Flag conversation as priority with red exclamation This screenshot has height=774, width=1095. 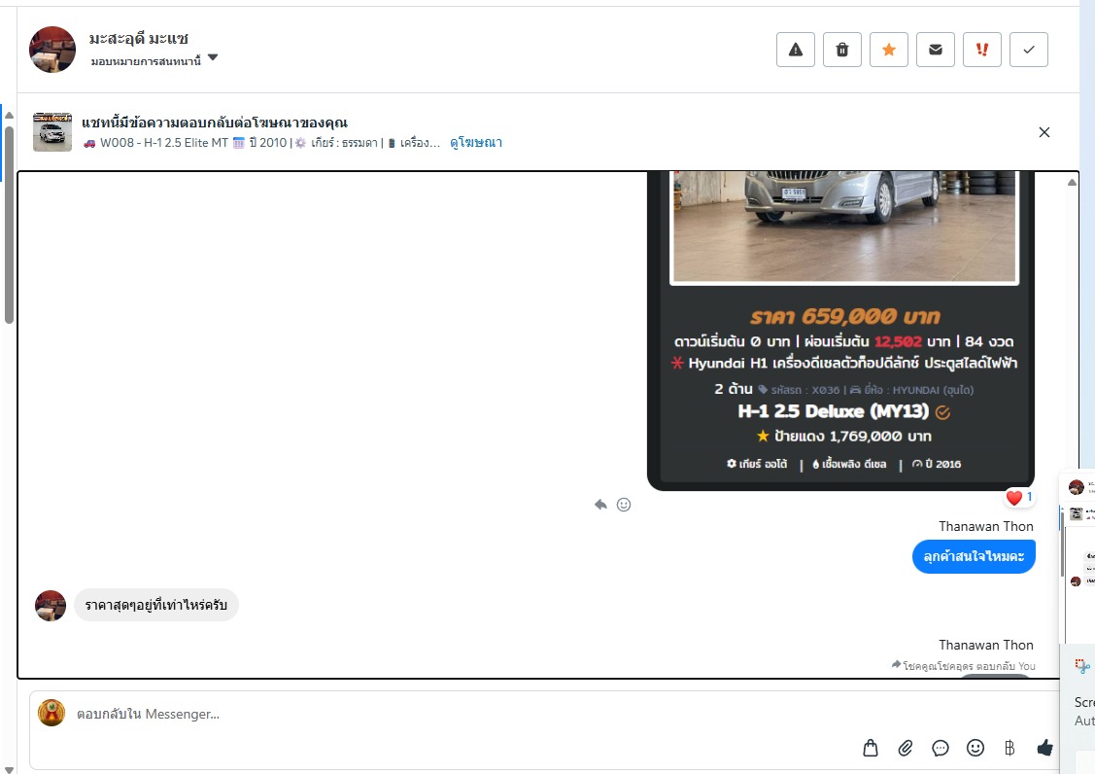[x=982, y=50]
